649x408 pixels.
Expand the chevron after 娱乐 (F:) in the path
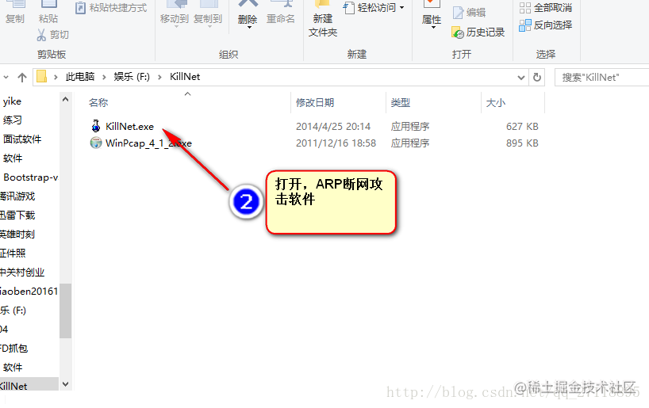tap(159, 77)
